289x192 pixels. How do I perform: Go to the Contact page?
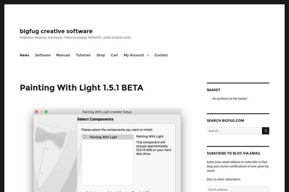point(161,55)
